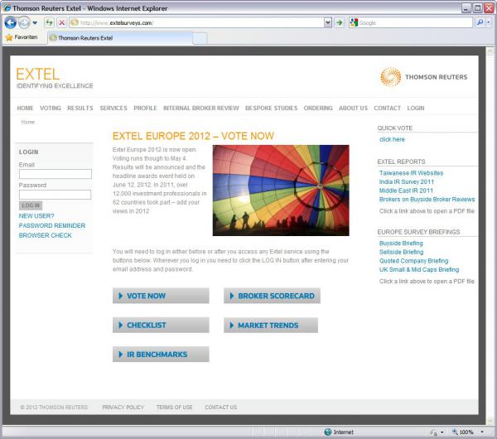The height and width of the screenshot is (439, 497).
Task: Open the India IR Survey 2011 report
Action: coord(407,182)
